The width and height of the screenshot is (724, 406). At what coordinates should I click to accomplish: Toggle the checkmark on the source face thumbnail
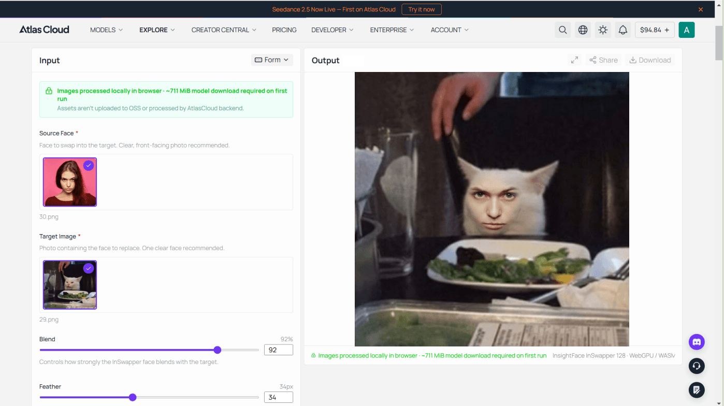click(89, 166)
